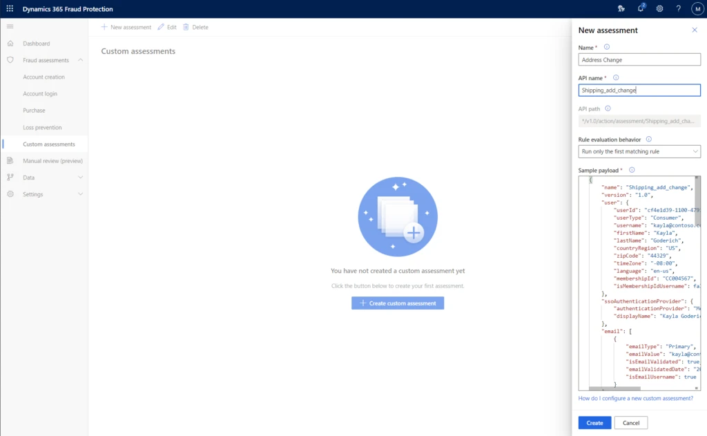The width and height of the screenshot is (707, 436).
Task: Click the trial flask icon in the header
Action: coord(622,8)
